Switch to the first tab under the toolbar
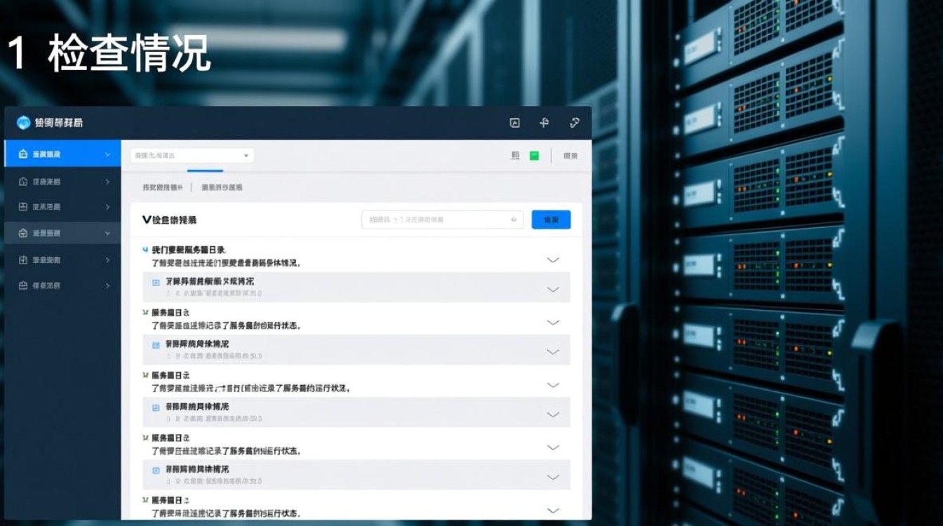 point(162,187)
